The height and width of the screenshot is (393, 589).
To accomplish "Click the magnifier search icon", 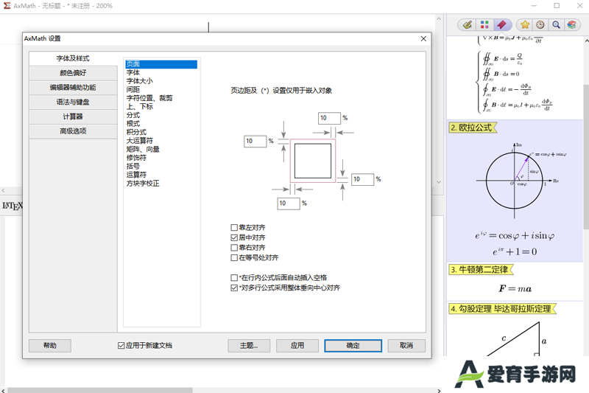I will [x=556, y=25].
